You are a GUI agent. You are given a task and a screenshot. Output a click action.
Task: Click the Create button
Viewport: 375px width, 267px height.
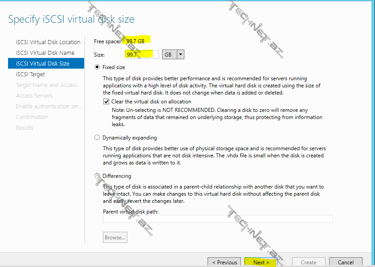[x=309, y=262]
